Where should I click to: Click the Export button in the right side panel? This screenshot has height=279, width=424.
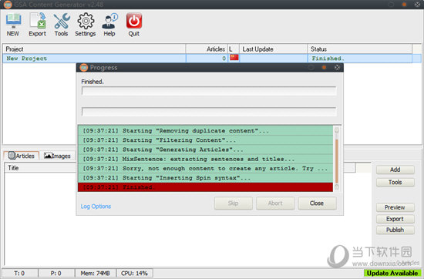click(x=395, y=219)
